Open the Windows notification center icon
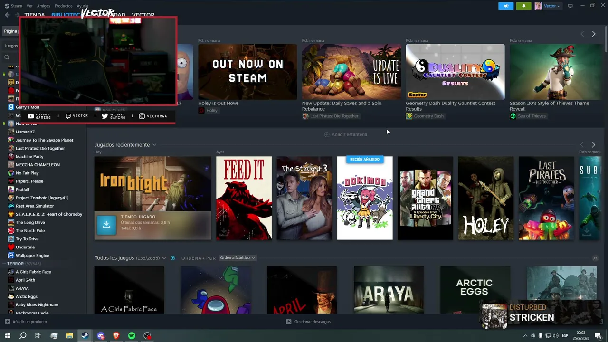Image resolution: width=608 pixels, height=342 pixels. [x=598, y=336]
